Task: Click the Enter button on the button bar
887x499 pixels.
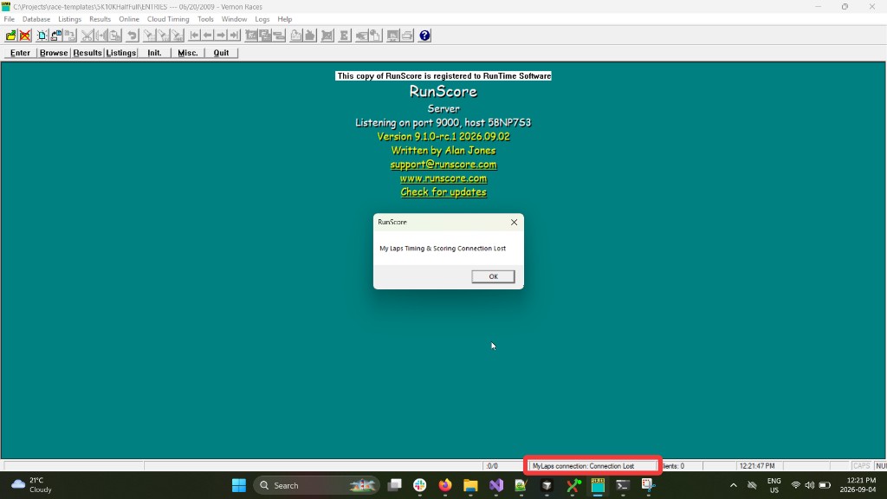Action: 21,53
